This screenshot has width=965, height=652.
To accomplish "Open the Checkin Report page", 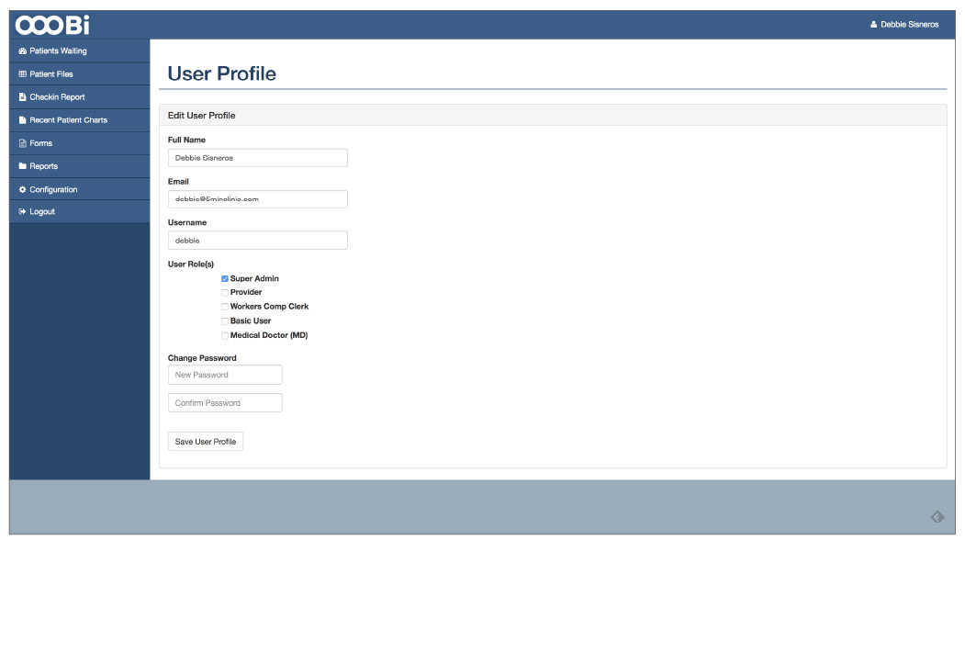I will tap(79, 97).
